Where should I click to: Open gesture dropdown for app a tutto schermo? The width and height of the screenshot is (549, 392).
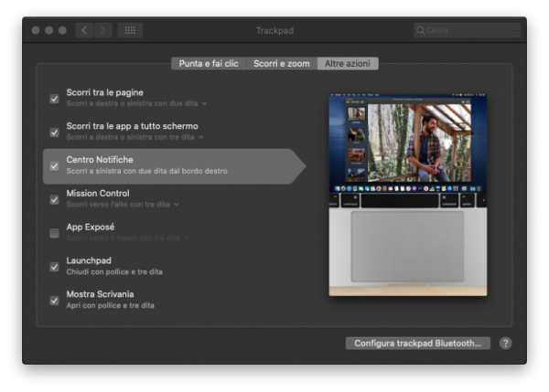[135, 137]
